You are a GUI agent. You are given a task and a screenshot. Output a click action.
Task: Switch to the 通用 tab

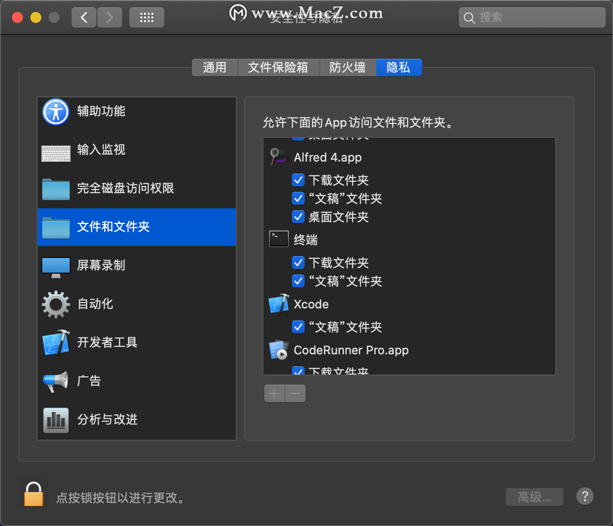[x=215, y=67]
